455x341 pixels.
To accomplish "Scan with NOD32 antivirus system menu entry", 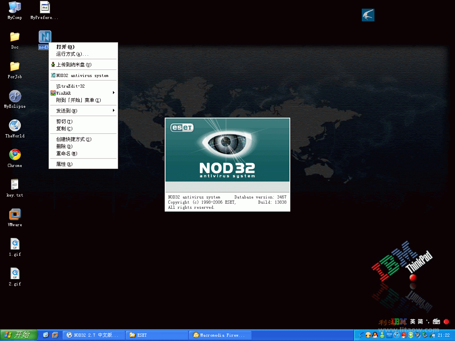I will [x=83, y=75].
